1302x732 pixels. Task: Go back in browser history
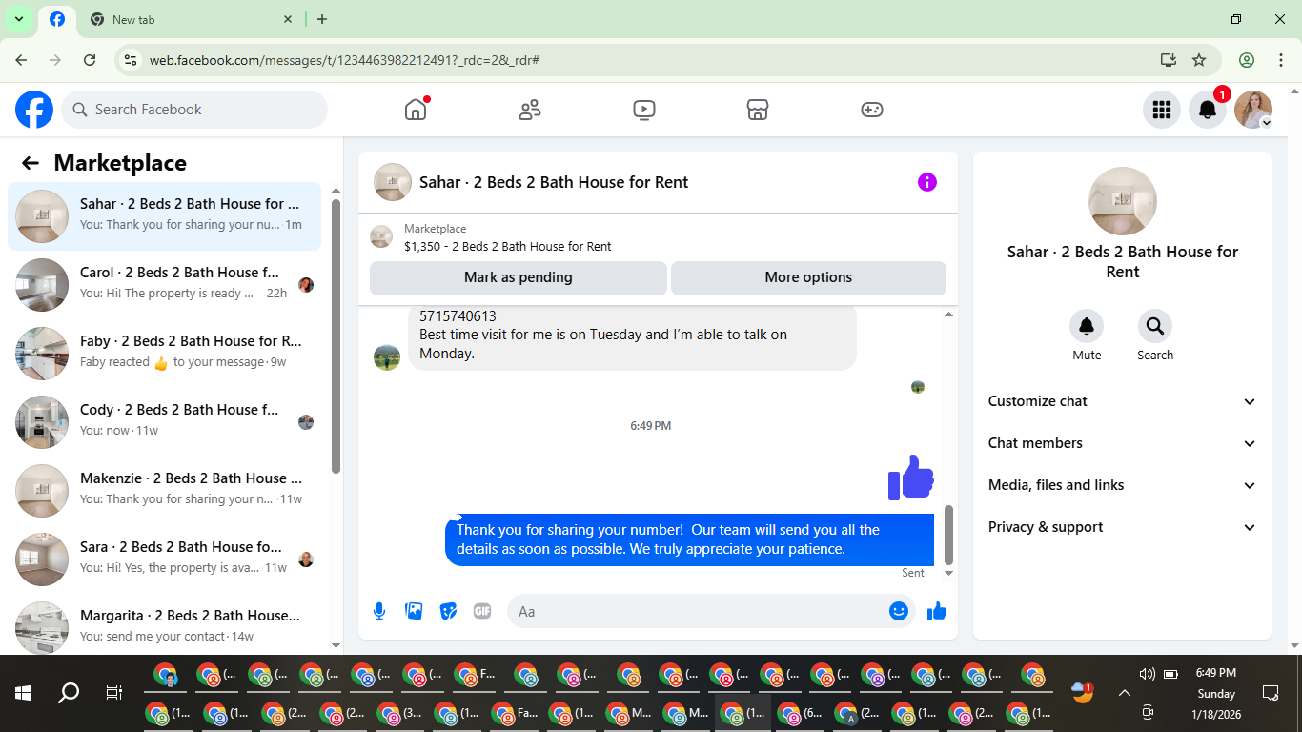pos(21,60)
